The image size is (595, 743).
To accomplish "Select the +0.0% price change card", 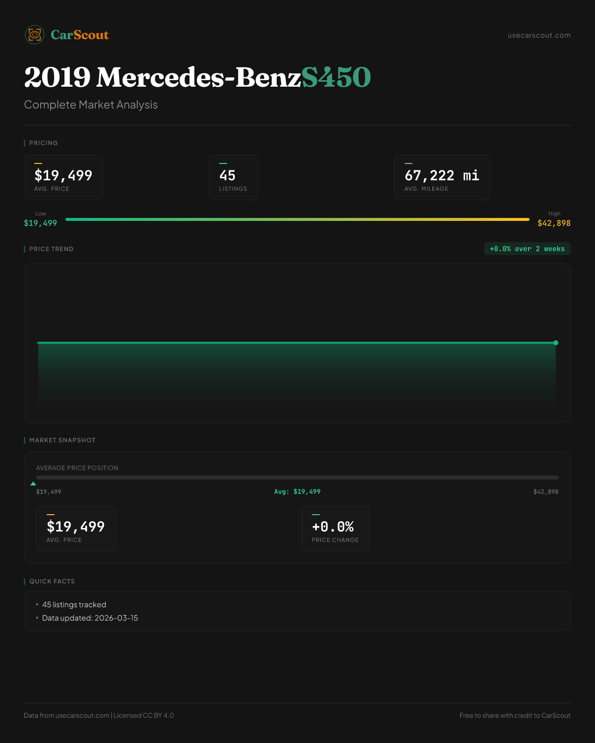I will 336,529.
